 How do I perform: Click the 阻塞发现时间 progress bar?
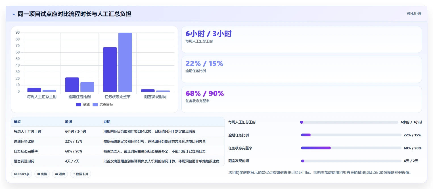(351, 161)
